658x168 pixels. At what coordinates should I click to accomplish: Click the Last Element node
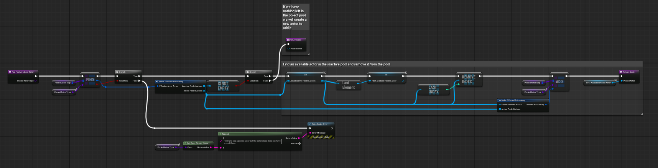(x=348, y=85)
